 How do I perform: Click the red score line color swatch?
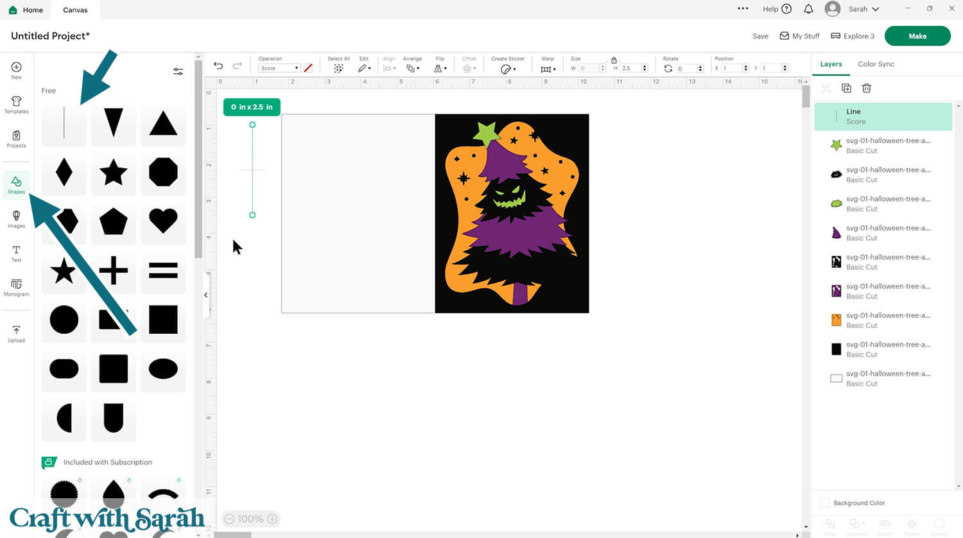[x=308, y=68]
